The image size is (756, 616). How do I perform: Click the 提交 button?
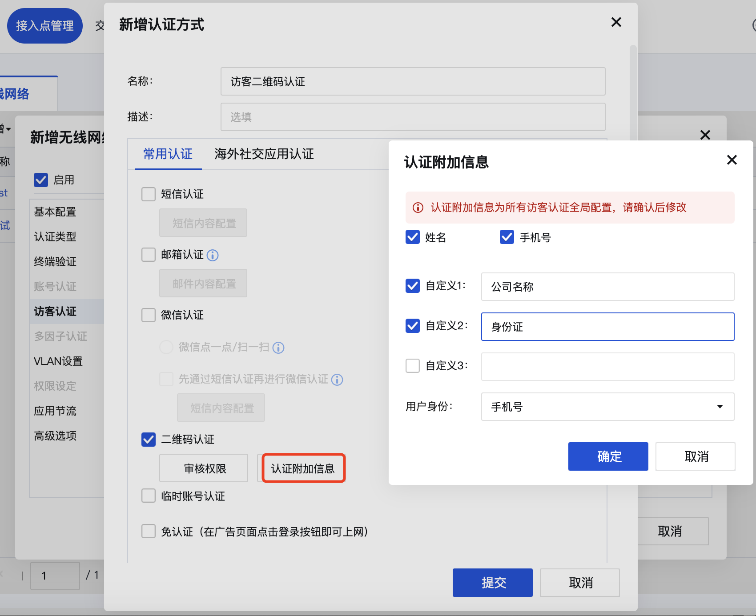pos(493,583)
